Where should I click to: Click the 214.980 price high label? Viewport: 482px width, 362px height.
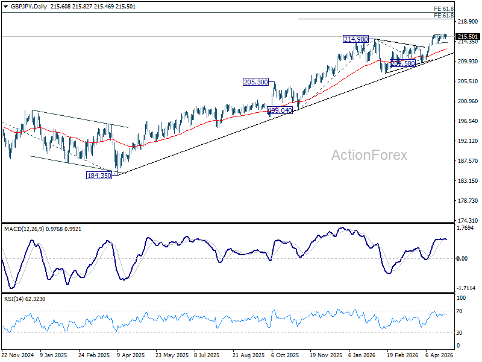(x=355, y=39)
